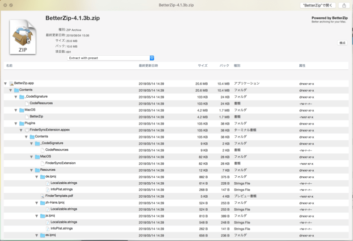Click the share icon in title bar
Viewport: 353px width, 241px height.
pyautogui.click(x=344, y=5)
